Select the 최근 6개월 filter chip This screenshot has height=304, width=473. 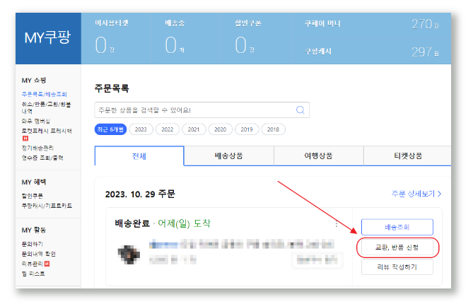(x=110, y=129)
